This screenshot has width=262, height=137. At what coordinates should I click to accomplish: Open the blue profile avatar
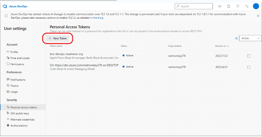[x=256, y=6]
